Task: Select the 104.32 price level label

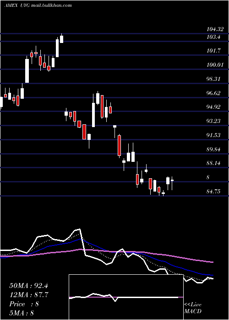Action: pos(215,29)
